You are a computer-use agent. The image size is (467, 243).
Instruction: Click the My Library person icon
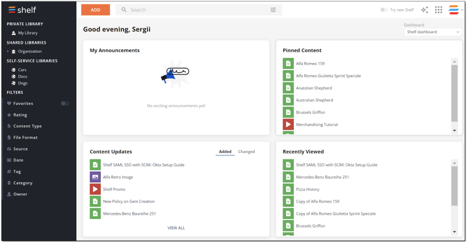pos(14,33)
